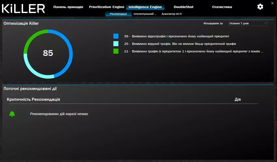Image resolution: width=277 pixels, height=162 pixels.
Task: Switch to the Інтелектуальний sub-tab
Action: [x=145, y=14]
